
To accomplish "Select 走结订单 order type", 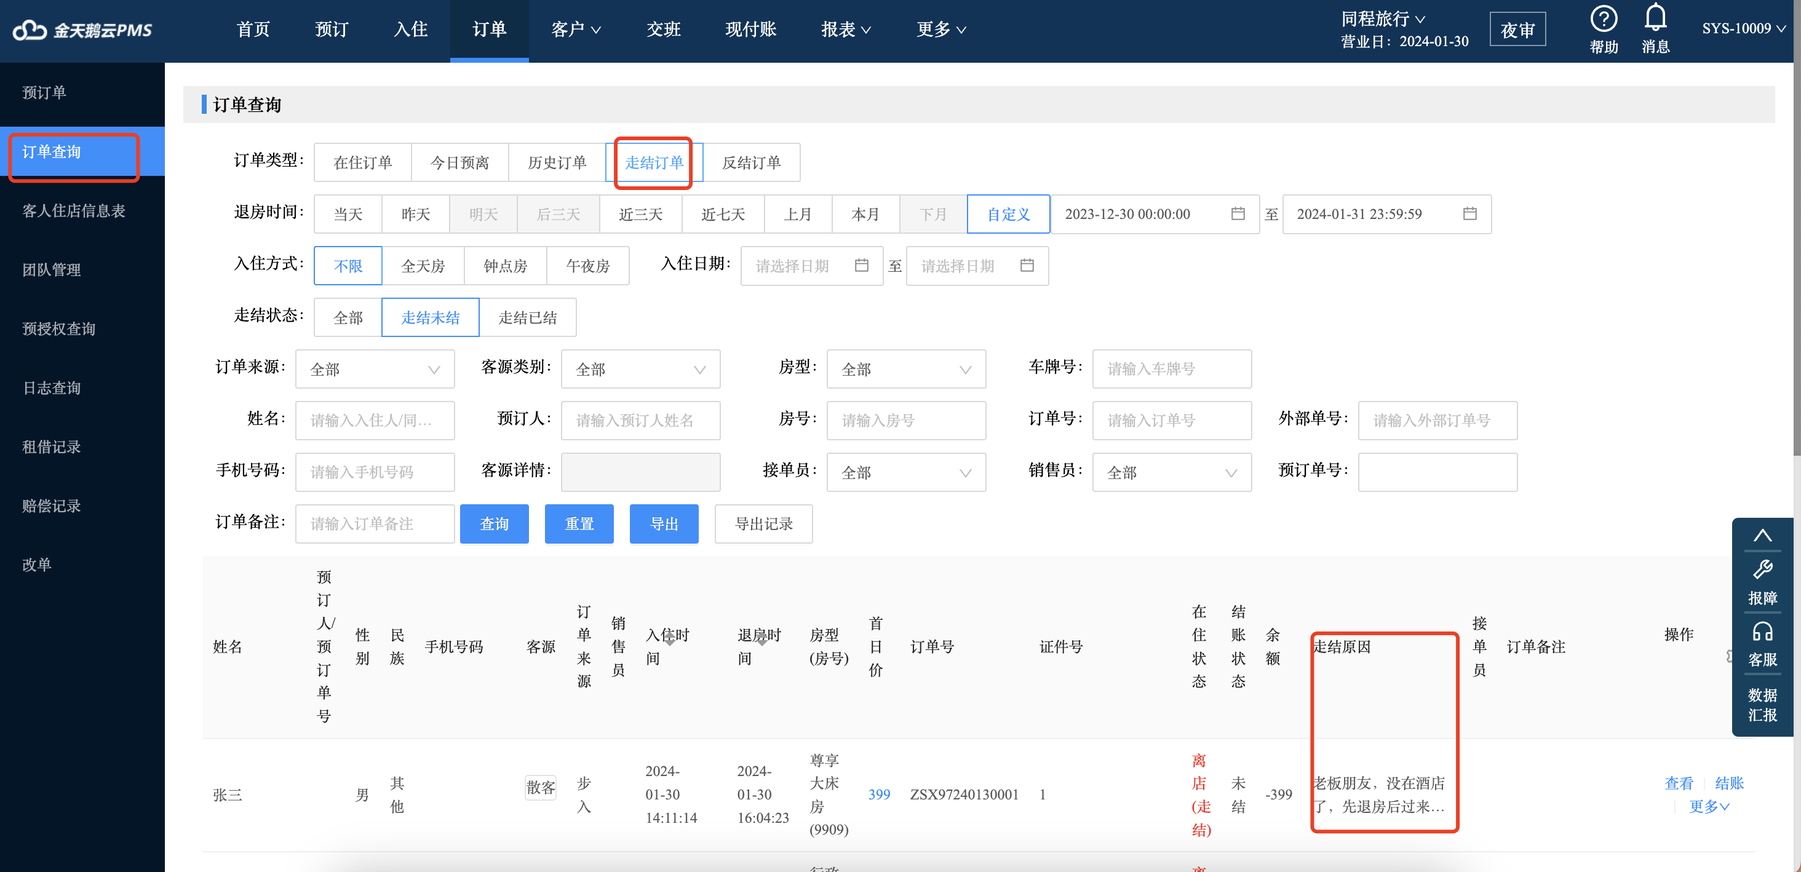I will click(654, 163).
